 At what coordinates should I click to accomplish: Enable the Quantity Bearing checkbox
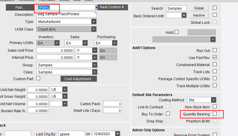click(x=215, y=114)
